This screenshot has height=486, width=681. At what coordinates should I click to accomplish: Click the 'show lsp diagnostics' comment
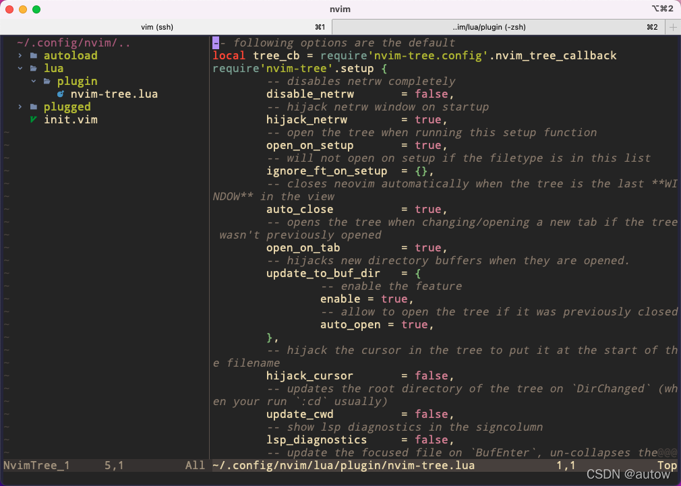(405, 427)
